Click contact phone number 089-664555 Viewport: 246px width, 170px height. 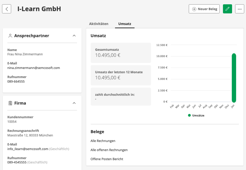pyautogui.click(x=16, y=81)
